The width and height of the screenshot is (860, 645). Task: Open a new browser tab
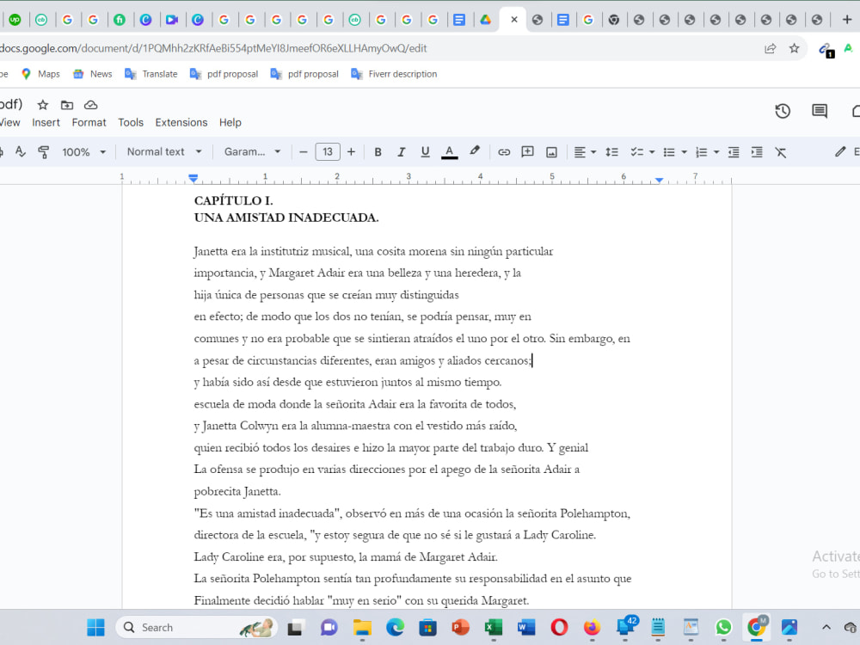click(x=847, y=20)
